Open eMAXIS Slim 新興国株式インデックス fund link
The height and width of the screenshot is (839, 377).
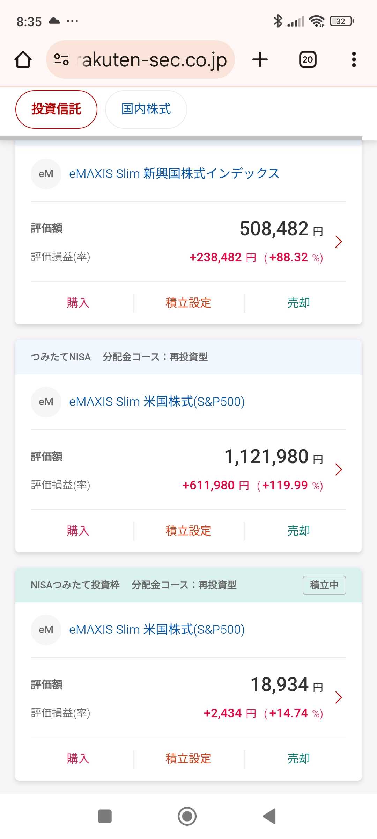coord(174,174)
